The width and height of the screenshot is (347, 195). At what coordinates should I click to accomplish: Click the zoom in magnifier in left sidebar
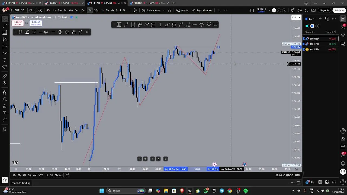(x=5, y=83)
